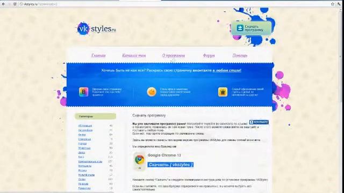
Task: Open Chrome wrench settings menu
Action: click(x=339, y=4)
